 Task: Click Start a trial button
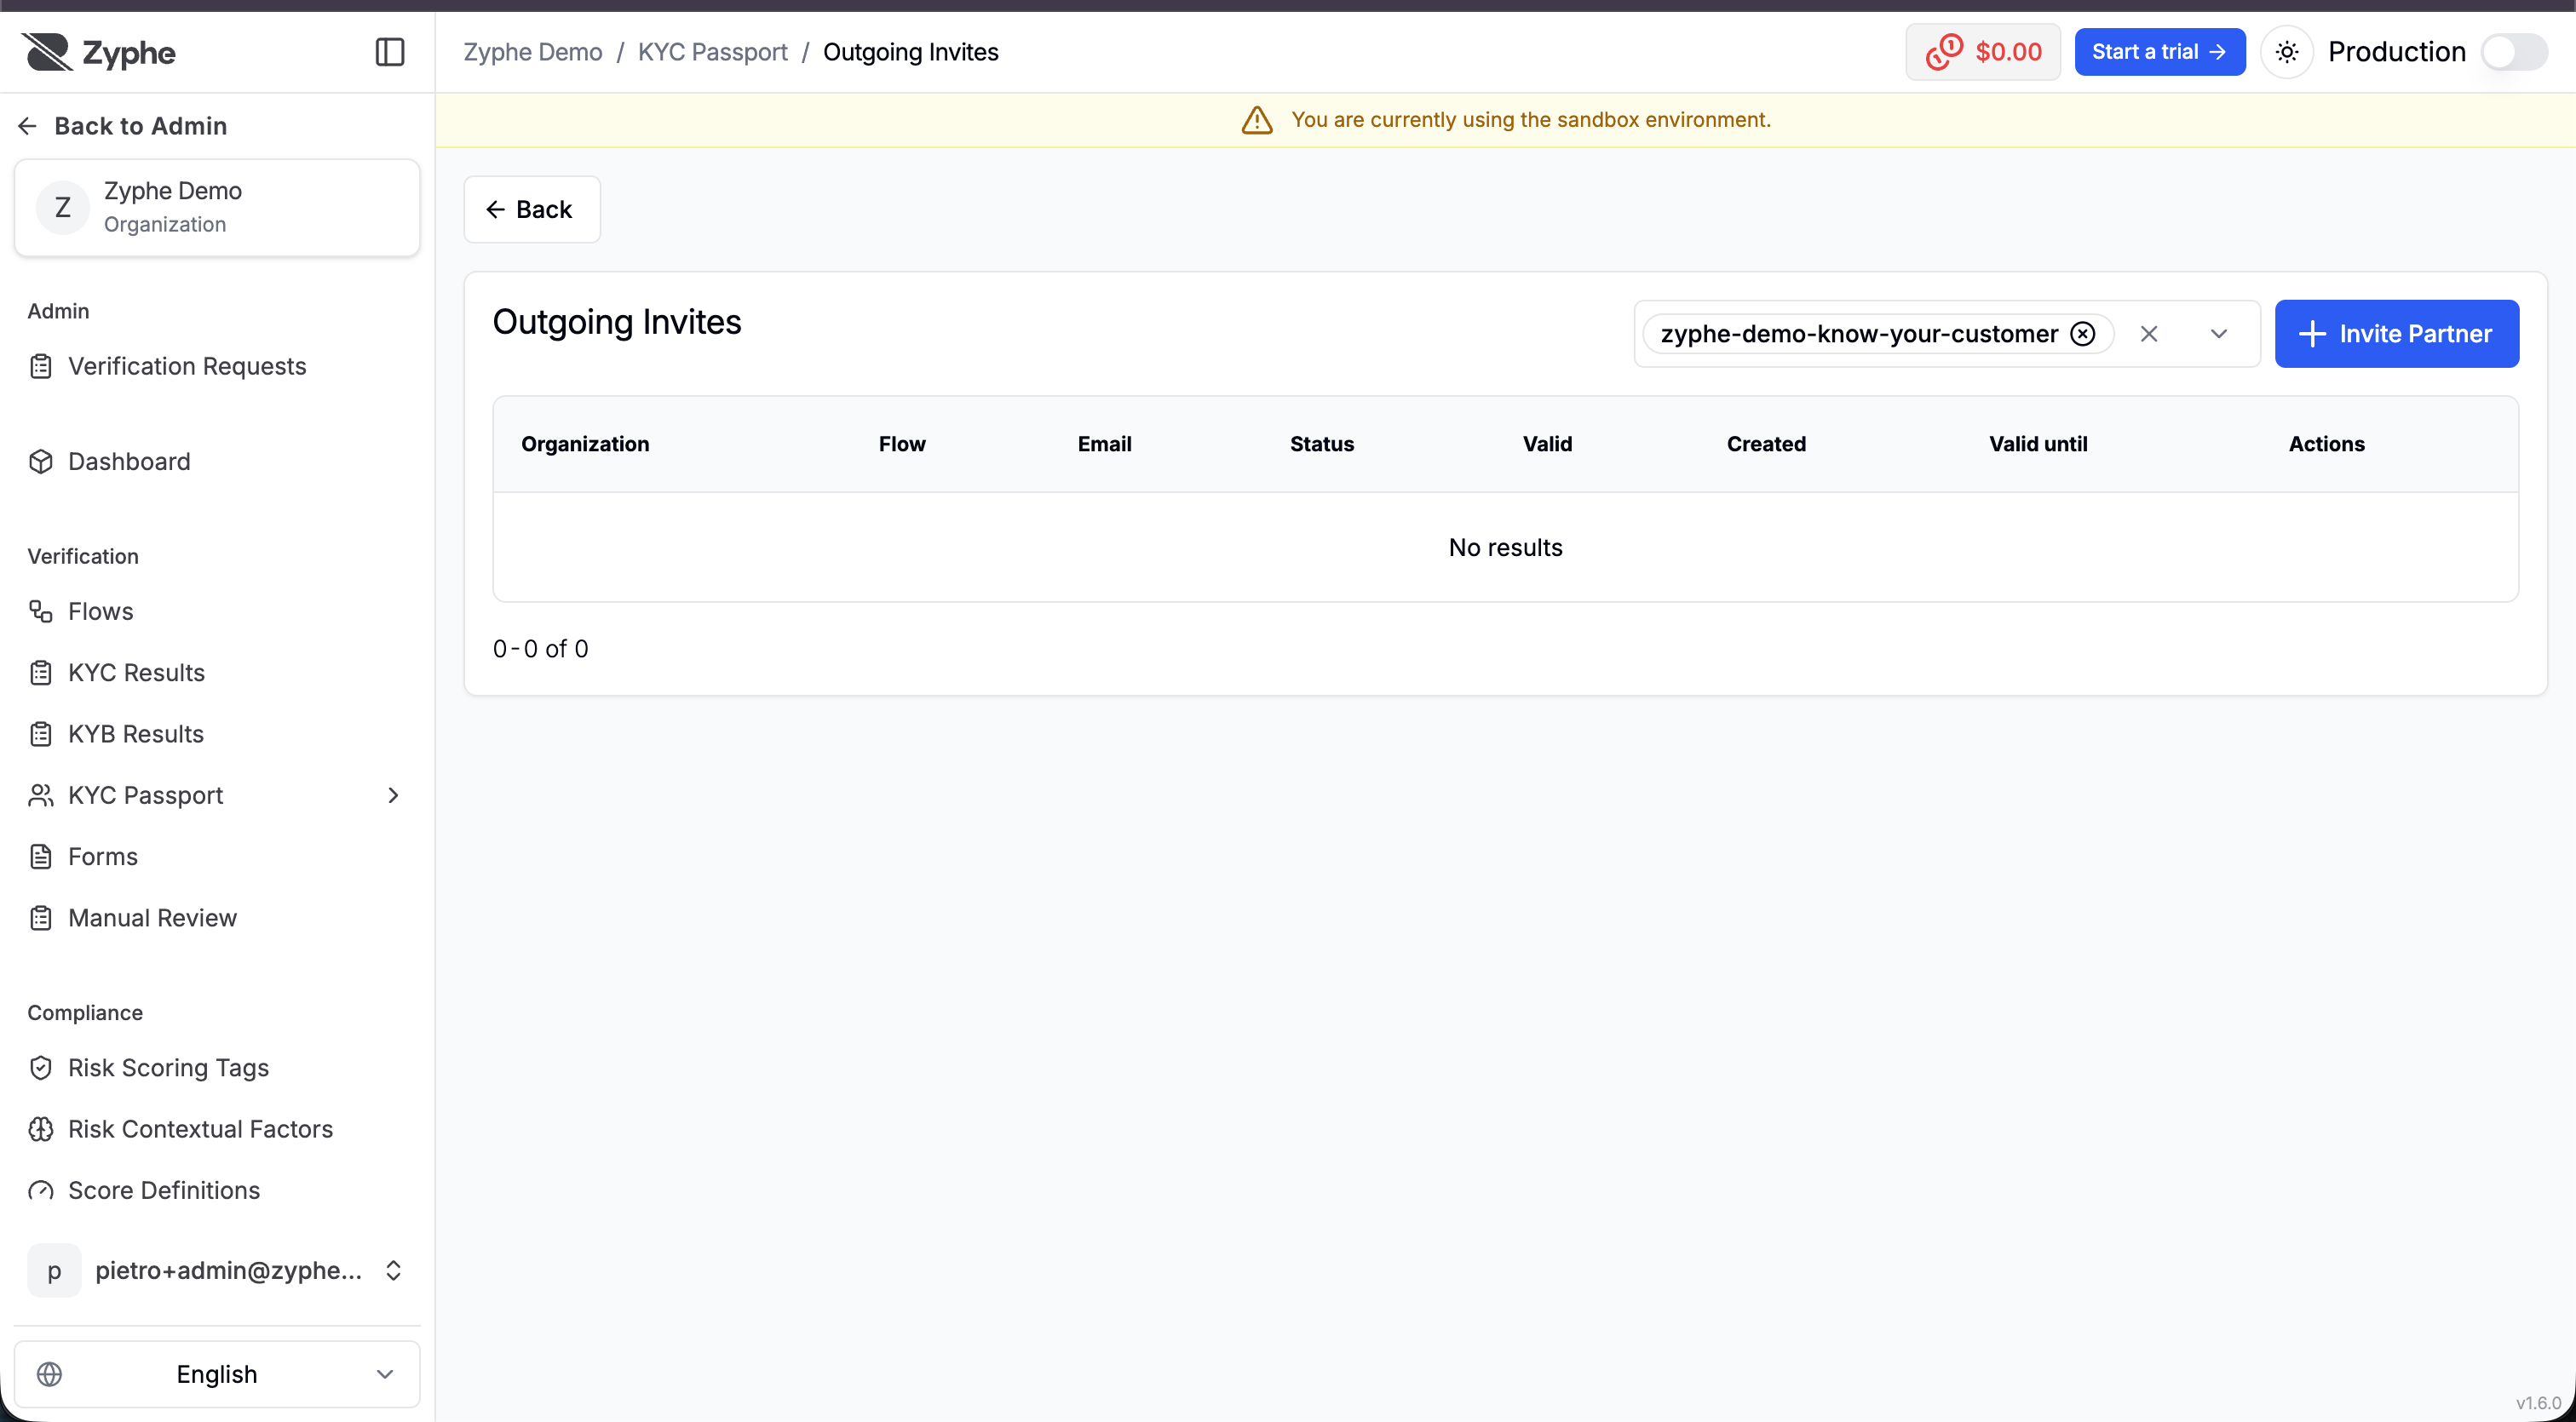tap(2160, 52)
